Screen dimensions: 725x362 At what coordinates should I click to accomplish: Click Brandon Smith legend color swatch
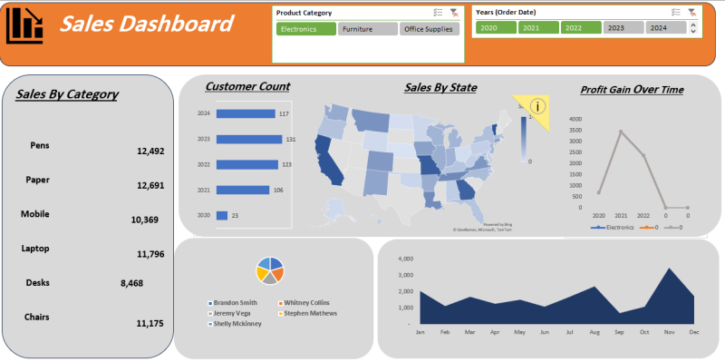[210, 303]
